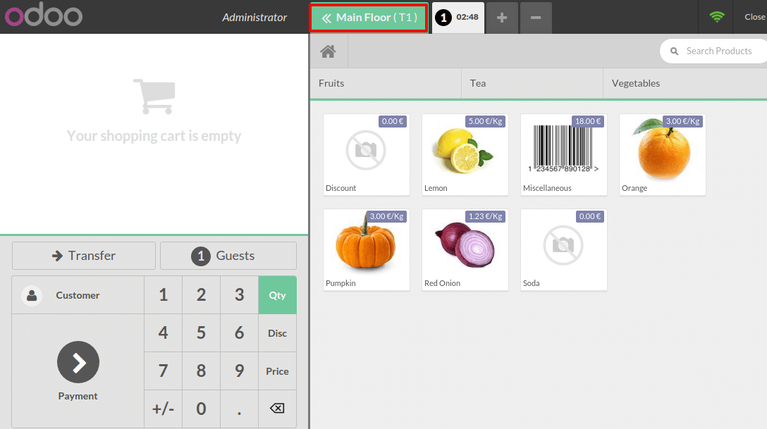Add Red Onion to the order
The height and width of the screenshot is (429, 767).
[x=465, y=250]
